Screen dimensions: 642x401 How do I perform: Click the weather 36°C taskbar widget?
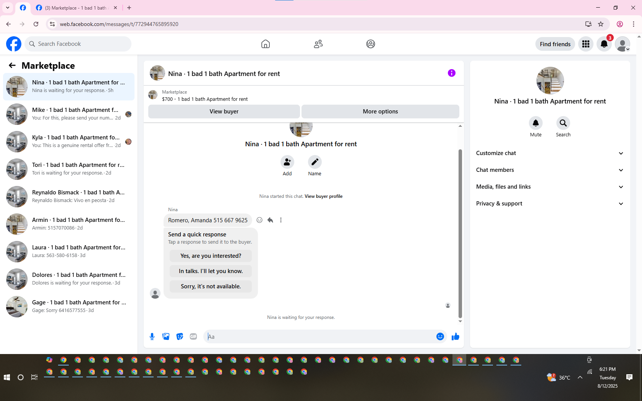(x=559, y=377)
